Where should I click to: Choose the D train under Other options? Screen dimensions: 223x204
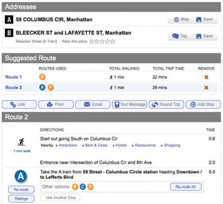point(90,187)
